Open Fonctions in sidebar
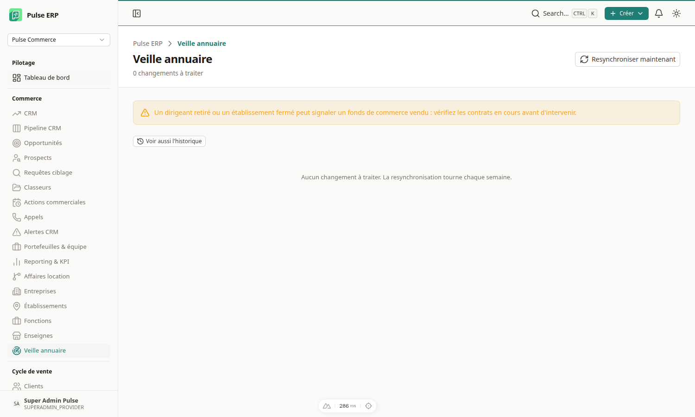Screen dimensions: 695x417 (x=59, y=321)
